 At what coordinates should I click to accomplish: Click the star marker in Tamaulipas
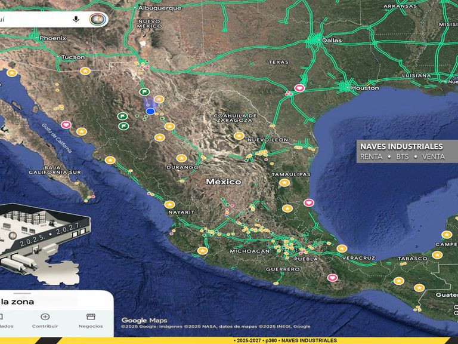(x=284, y=183)
